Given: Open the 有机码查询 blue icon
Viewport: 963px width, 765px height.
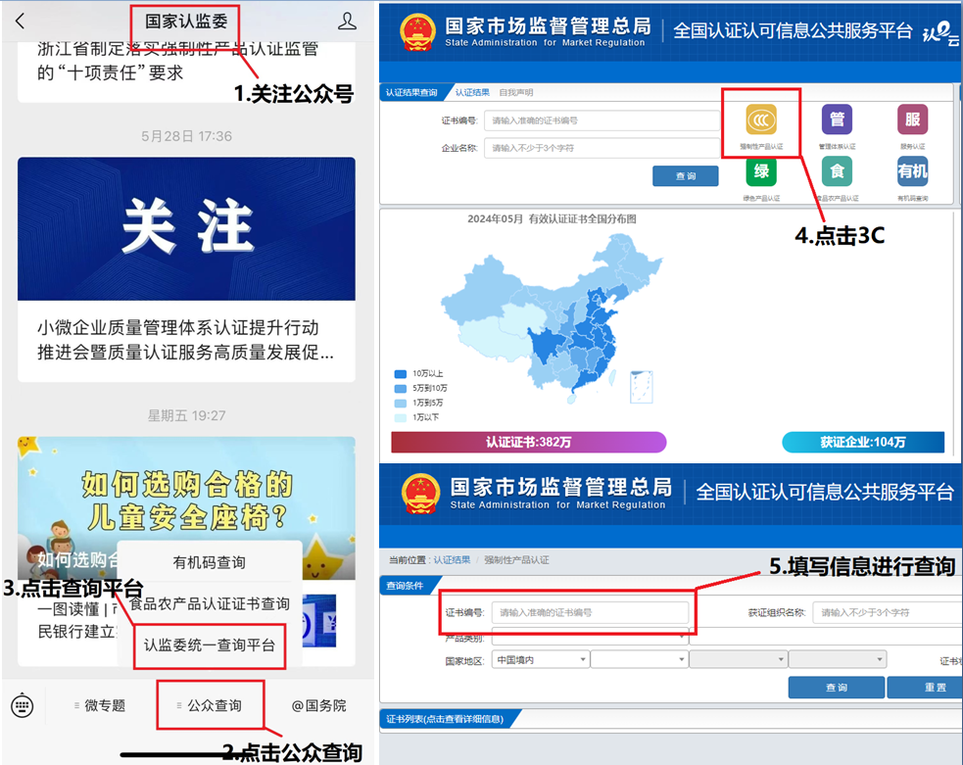Looking at the screenshot, I should [912, 172].
